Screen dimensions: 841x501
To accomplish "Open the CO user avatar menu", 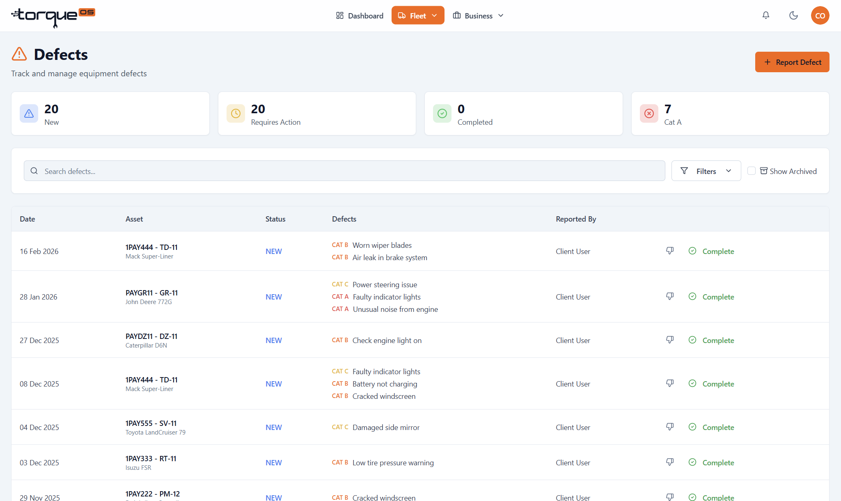I will pos(820,16).
